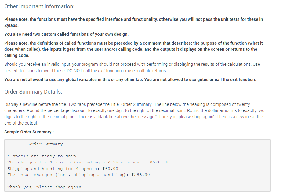283x194 pixels.
Task: Click the 'Order Summary Details:' heading
Action: [33, 92]
